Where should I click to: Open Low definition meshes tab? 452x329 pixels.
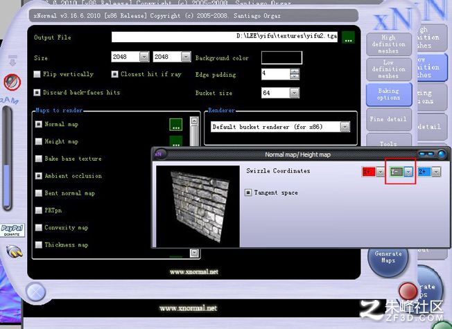pyautogui.click(x=389, y=69)
